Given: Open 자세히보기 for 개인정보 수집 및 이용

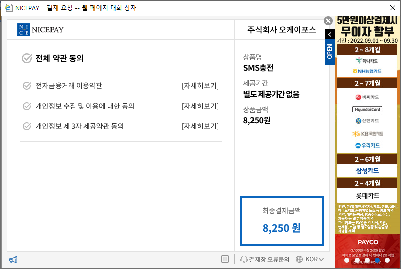Looking at the screenshot, I should [200, 106].
